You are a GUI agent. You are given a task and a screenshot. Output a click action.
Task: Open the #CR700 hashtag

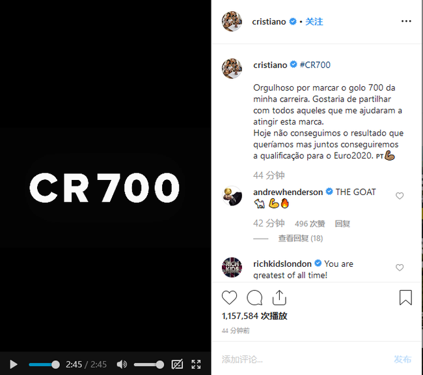[x=315, y=65]
